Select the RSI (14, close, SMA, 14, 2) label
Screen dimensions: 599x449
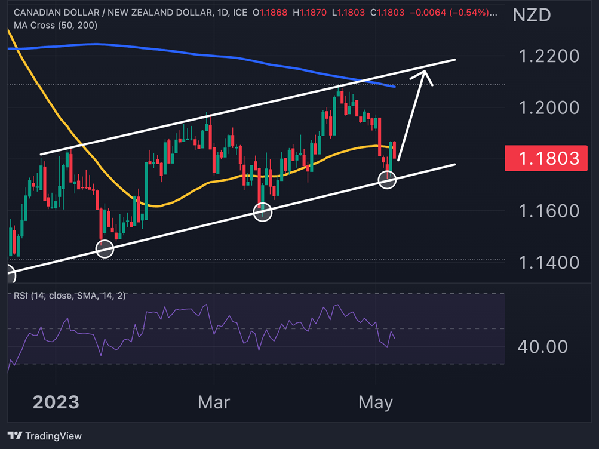click(69, 296)
